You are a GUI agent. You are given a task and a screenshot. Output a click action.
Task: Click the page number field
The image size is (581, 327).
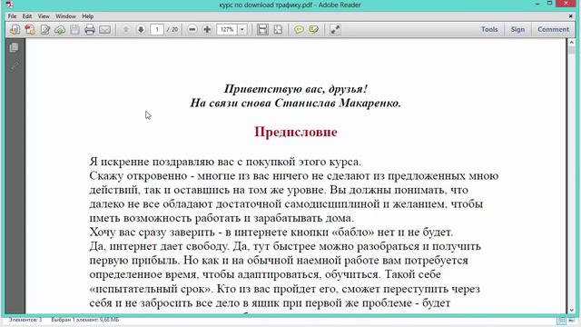pos(157,29)
